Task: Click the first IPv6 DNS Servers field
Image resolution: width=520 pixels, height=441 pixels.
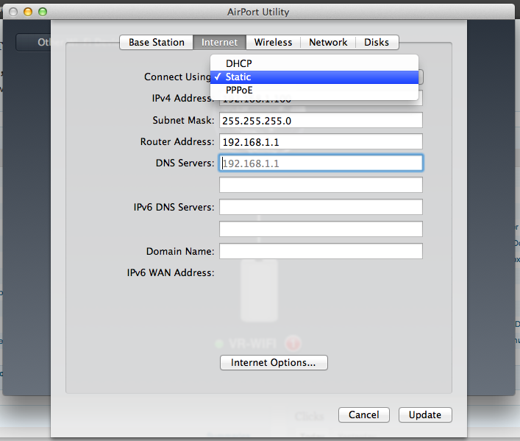Action: point(321,207)
